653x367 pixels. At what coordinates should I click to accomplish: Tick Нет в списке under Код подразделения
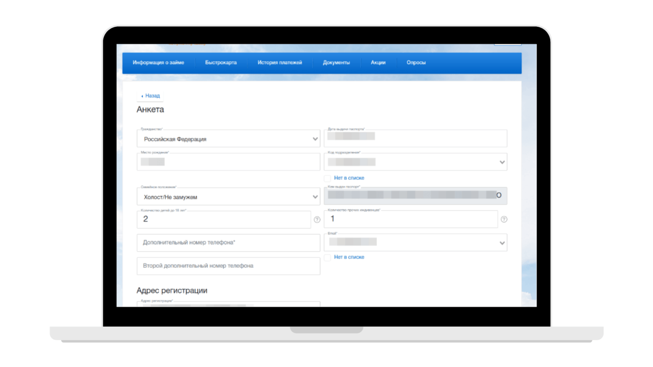(327, 179)
